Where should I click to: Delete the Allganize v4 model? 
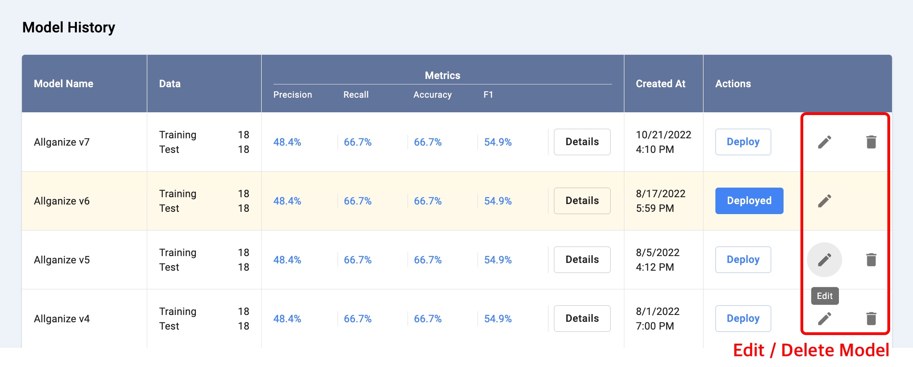point(871,319)
